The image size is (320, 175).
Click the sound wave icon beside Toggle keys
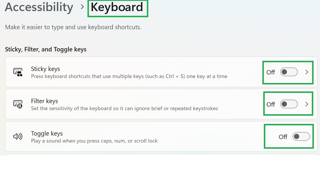18,136
